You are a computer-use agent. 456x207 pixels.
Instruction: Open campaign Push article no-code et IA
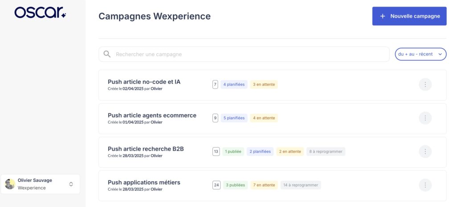pyautogui.click(x=144, y=82)
